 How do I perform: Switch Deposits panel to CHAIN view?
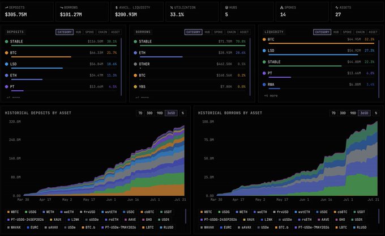point(102,32)
